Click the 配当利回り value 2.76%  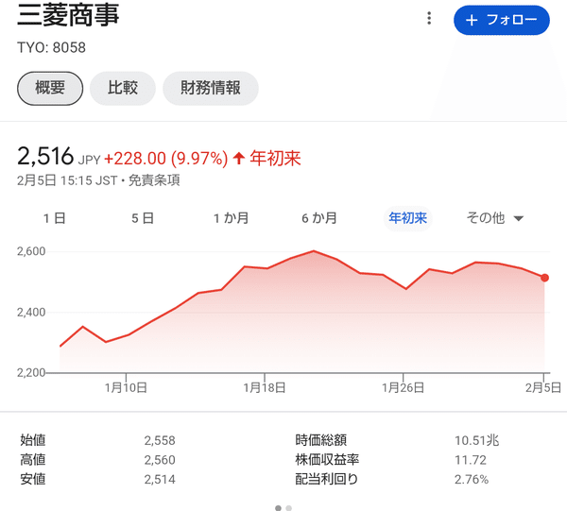click(472, 480)
